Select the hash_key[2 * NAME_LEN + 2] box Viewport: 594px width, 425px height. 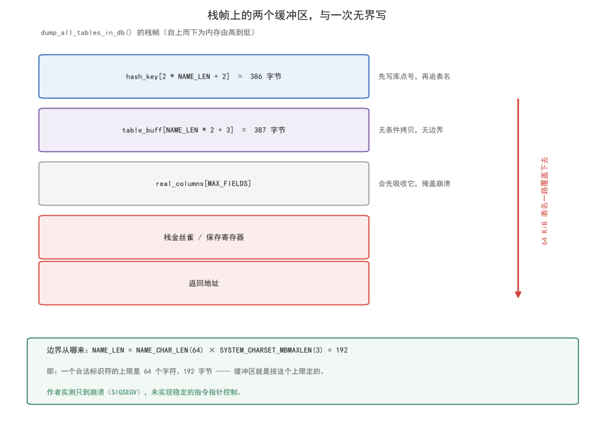tap(204, 76)
